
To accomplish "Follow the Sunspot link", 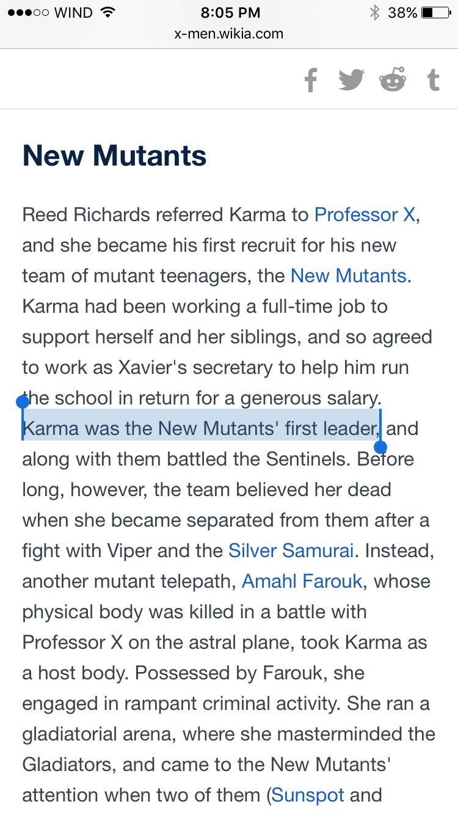I will click(x=308, y=795).
